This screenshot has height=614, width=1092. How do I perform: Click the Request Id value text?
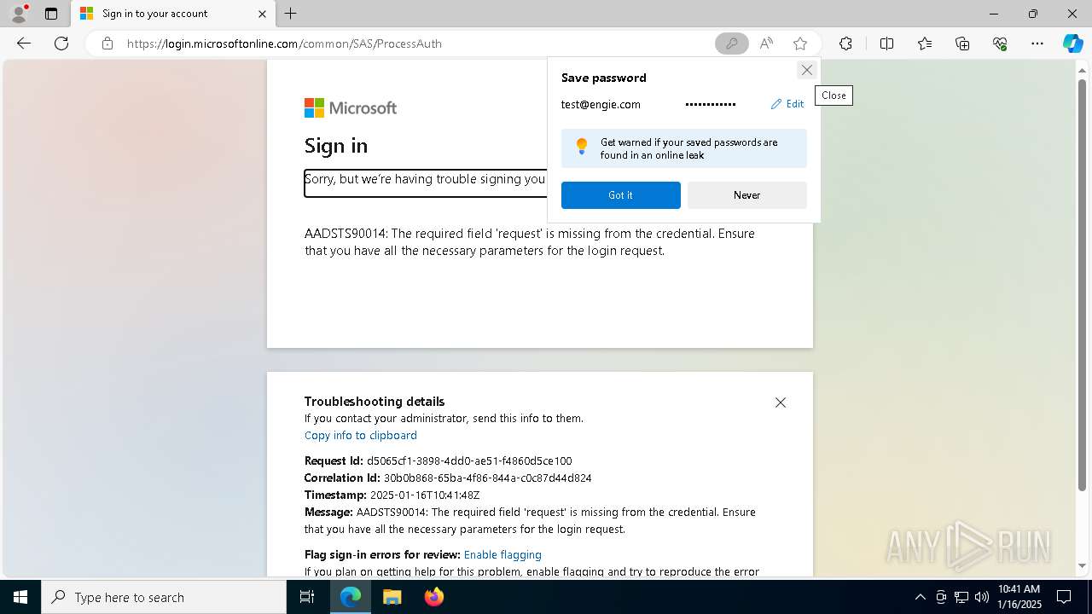tap(469, 460)
